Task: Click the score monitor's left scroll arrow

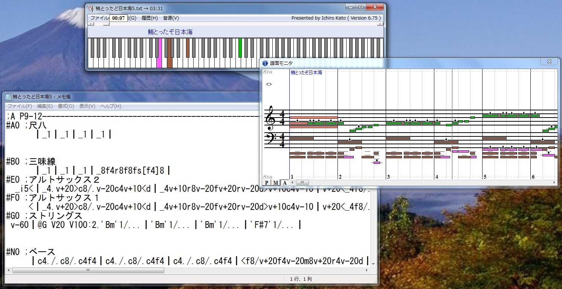Action: 293,183
